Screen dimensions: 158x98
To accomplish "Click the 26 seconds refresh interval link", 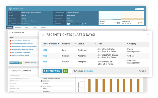I will [33, 63].
